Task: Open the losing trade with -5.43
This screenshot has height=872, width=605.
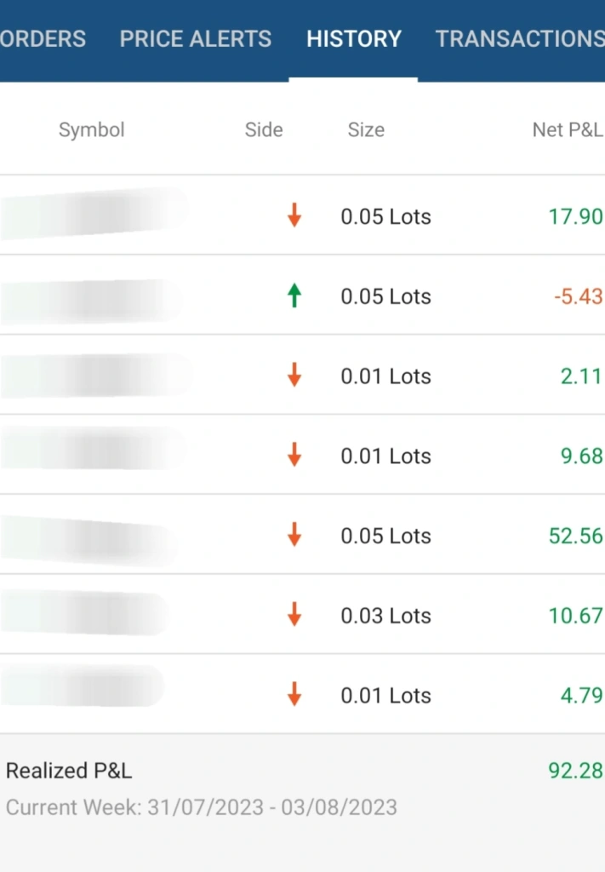Action: pos(302,295)
